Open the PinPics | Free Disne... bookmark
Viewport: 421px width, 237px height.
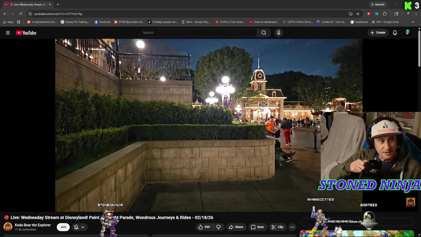(x=230, y=22)
